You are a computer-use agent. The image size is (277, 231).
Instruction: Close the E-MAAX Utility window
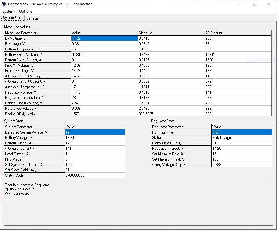269,4
